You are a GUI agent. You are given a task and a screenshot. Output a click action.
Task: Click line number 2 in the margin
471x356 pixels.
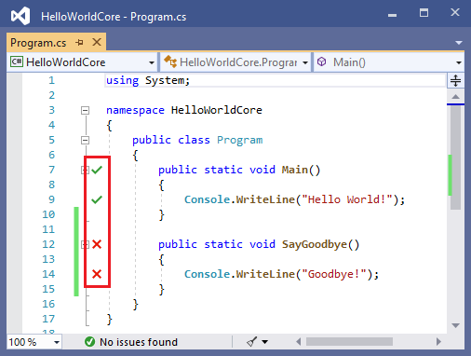coord(51,95)
